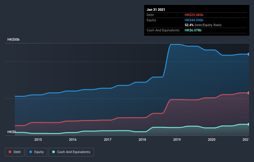Screen dimensions: 254x162
Task: Click the Jan 31 2021 tooltip date
Action: (156, 10)
